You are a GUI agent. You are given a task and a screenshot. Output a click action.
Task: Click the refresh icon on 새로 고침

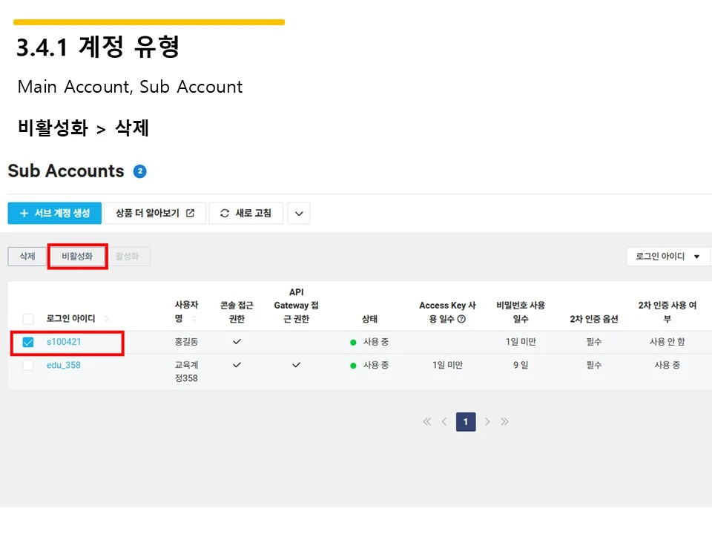point(225,213)
